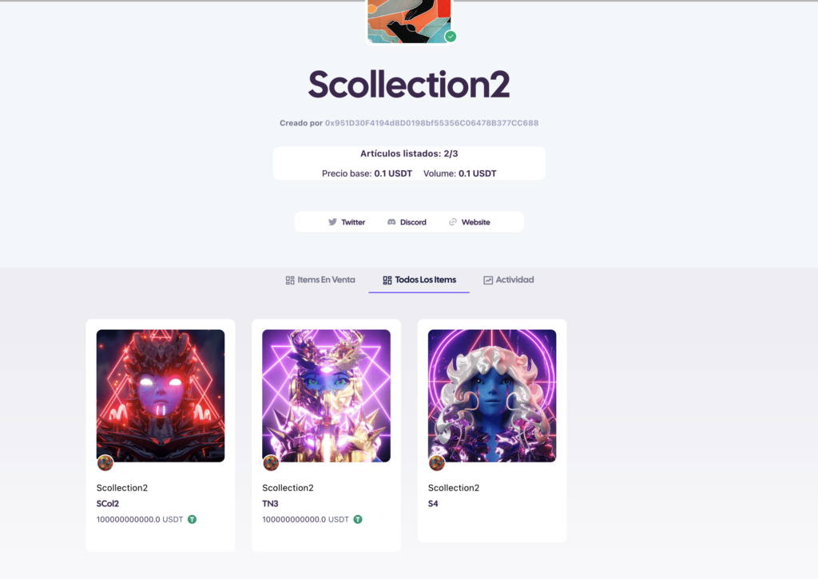Open the Twitter link
The image size is (818, 579).
[347, 222]
